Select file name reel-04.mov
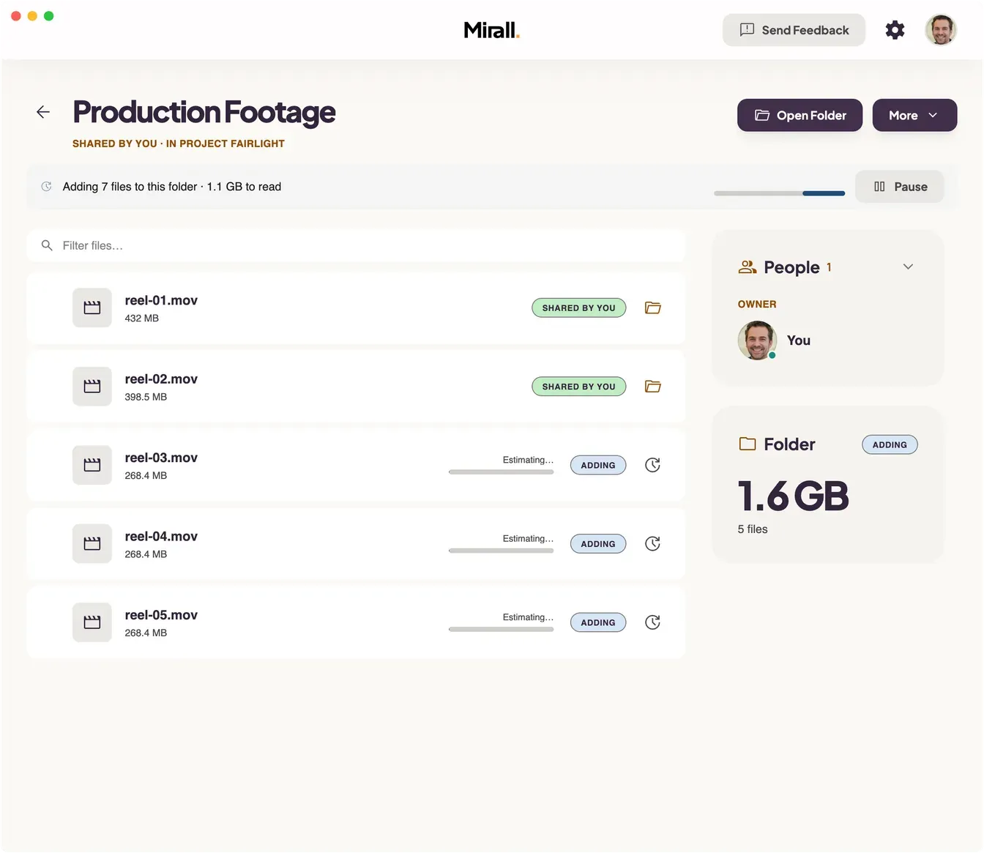Screen dimensions: 984x853 point(161,536)
